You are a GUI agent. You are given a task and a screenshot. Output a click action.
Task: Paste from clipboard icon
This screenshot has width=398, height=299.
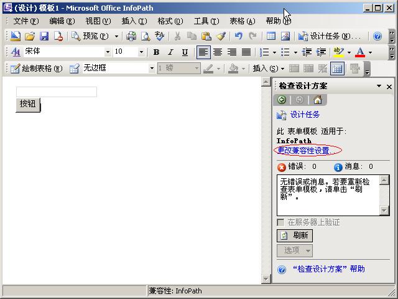[206, 36]
